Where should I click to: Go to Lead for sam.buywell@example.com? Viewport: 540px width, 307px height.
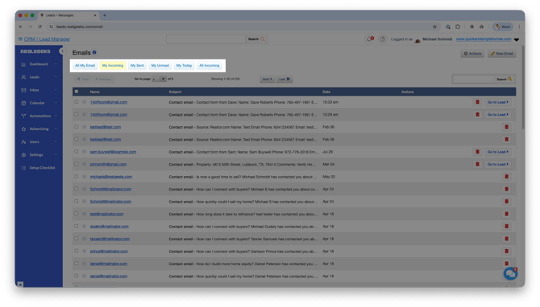pos(498,152)
